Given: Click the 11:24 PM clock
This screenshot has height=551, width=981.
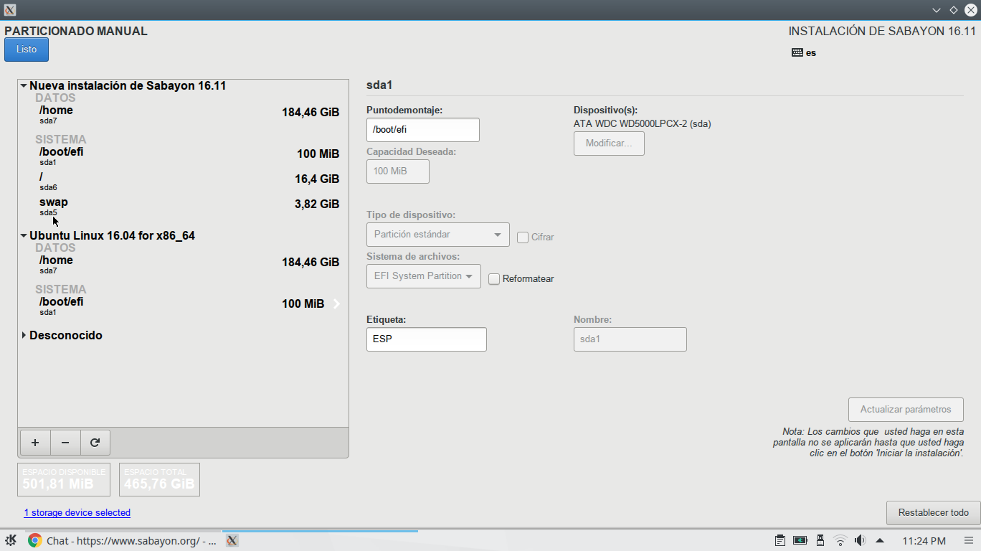Looking at the screenshot, I should [924, 541].
